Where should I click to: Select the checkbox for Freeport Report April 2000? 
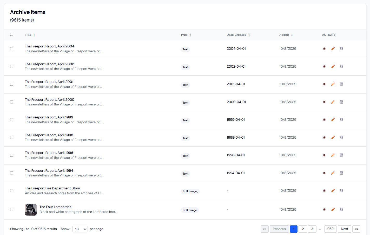pyautogui.click(x=11, y=102)
